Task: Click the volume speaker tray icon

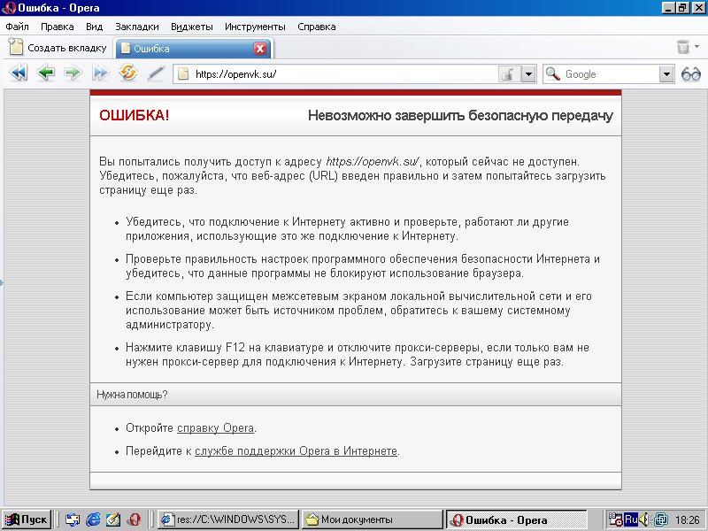Action: pyautogui.click(x=644, y=519)
